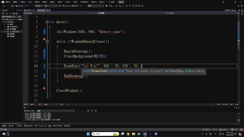Image resolution: width=244 pixels, height=137 pixels.
Task: Click the split editor icon beside main()
Action: click(x=239, y=13)
